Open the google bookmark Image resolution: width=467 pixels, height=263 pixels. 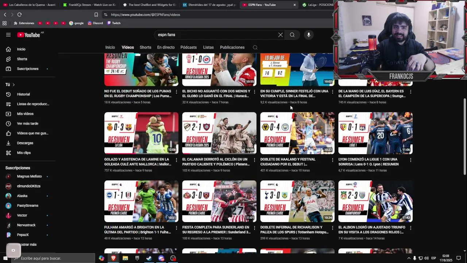(x=76, y=23)
